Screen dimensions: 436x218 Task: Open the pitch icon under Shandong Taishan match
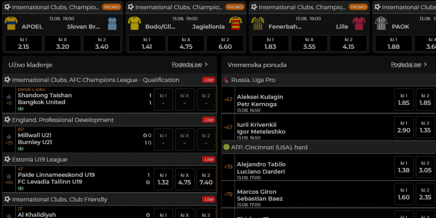20,109
